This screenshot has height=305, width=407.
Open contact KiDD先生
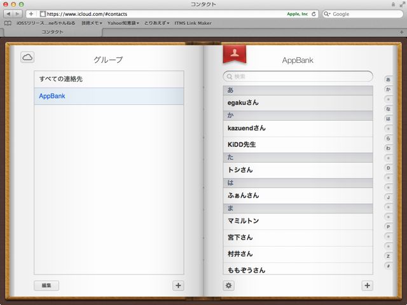coord(298,145)
